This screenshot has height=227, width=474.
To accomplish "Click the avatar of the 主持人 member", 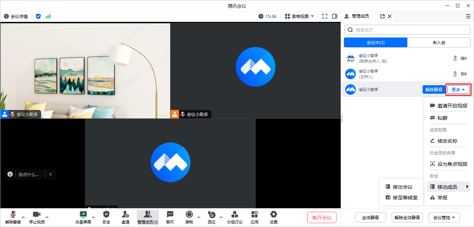I will tap(351, 74).
